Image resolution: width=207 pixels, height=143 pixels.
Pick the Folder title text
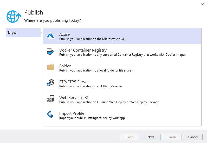pyautogui.click(x=65, y=66)
